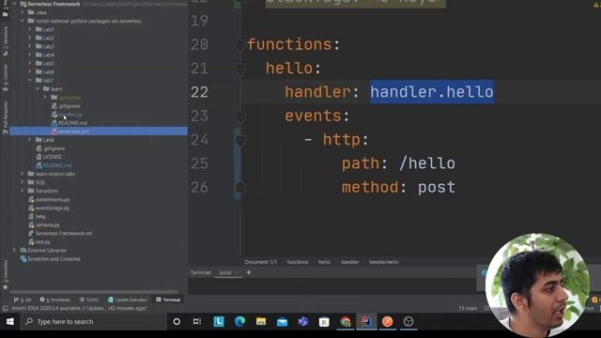Select the Lab4 folder row
This screenshot has width=601, height=338.
pyautogui.click(x=99, y=54)
